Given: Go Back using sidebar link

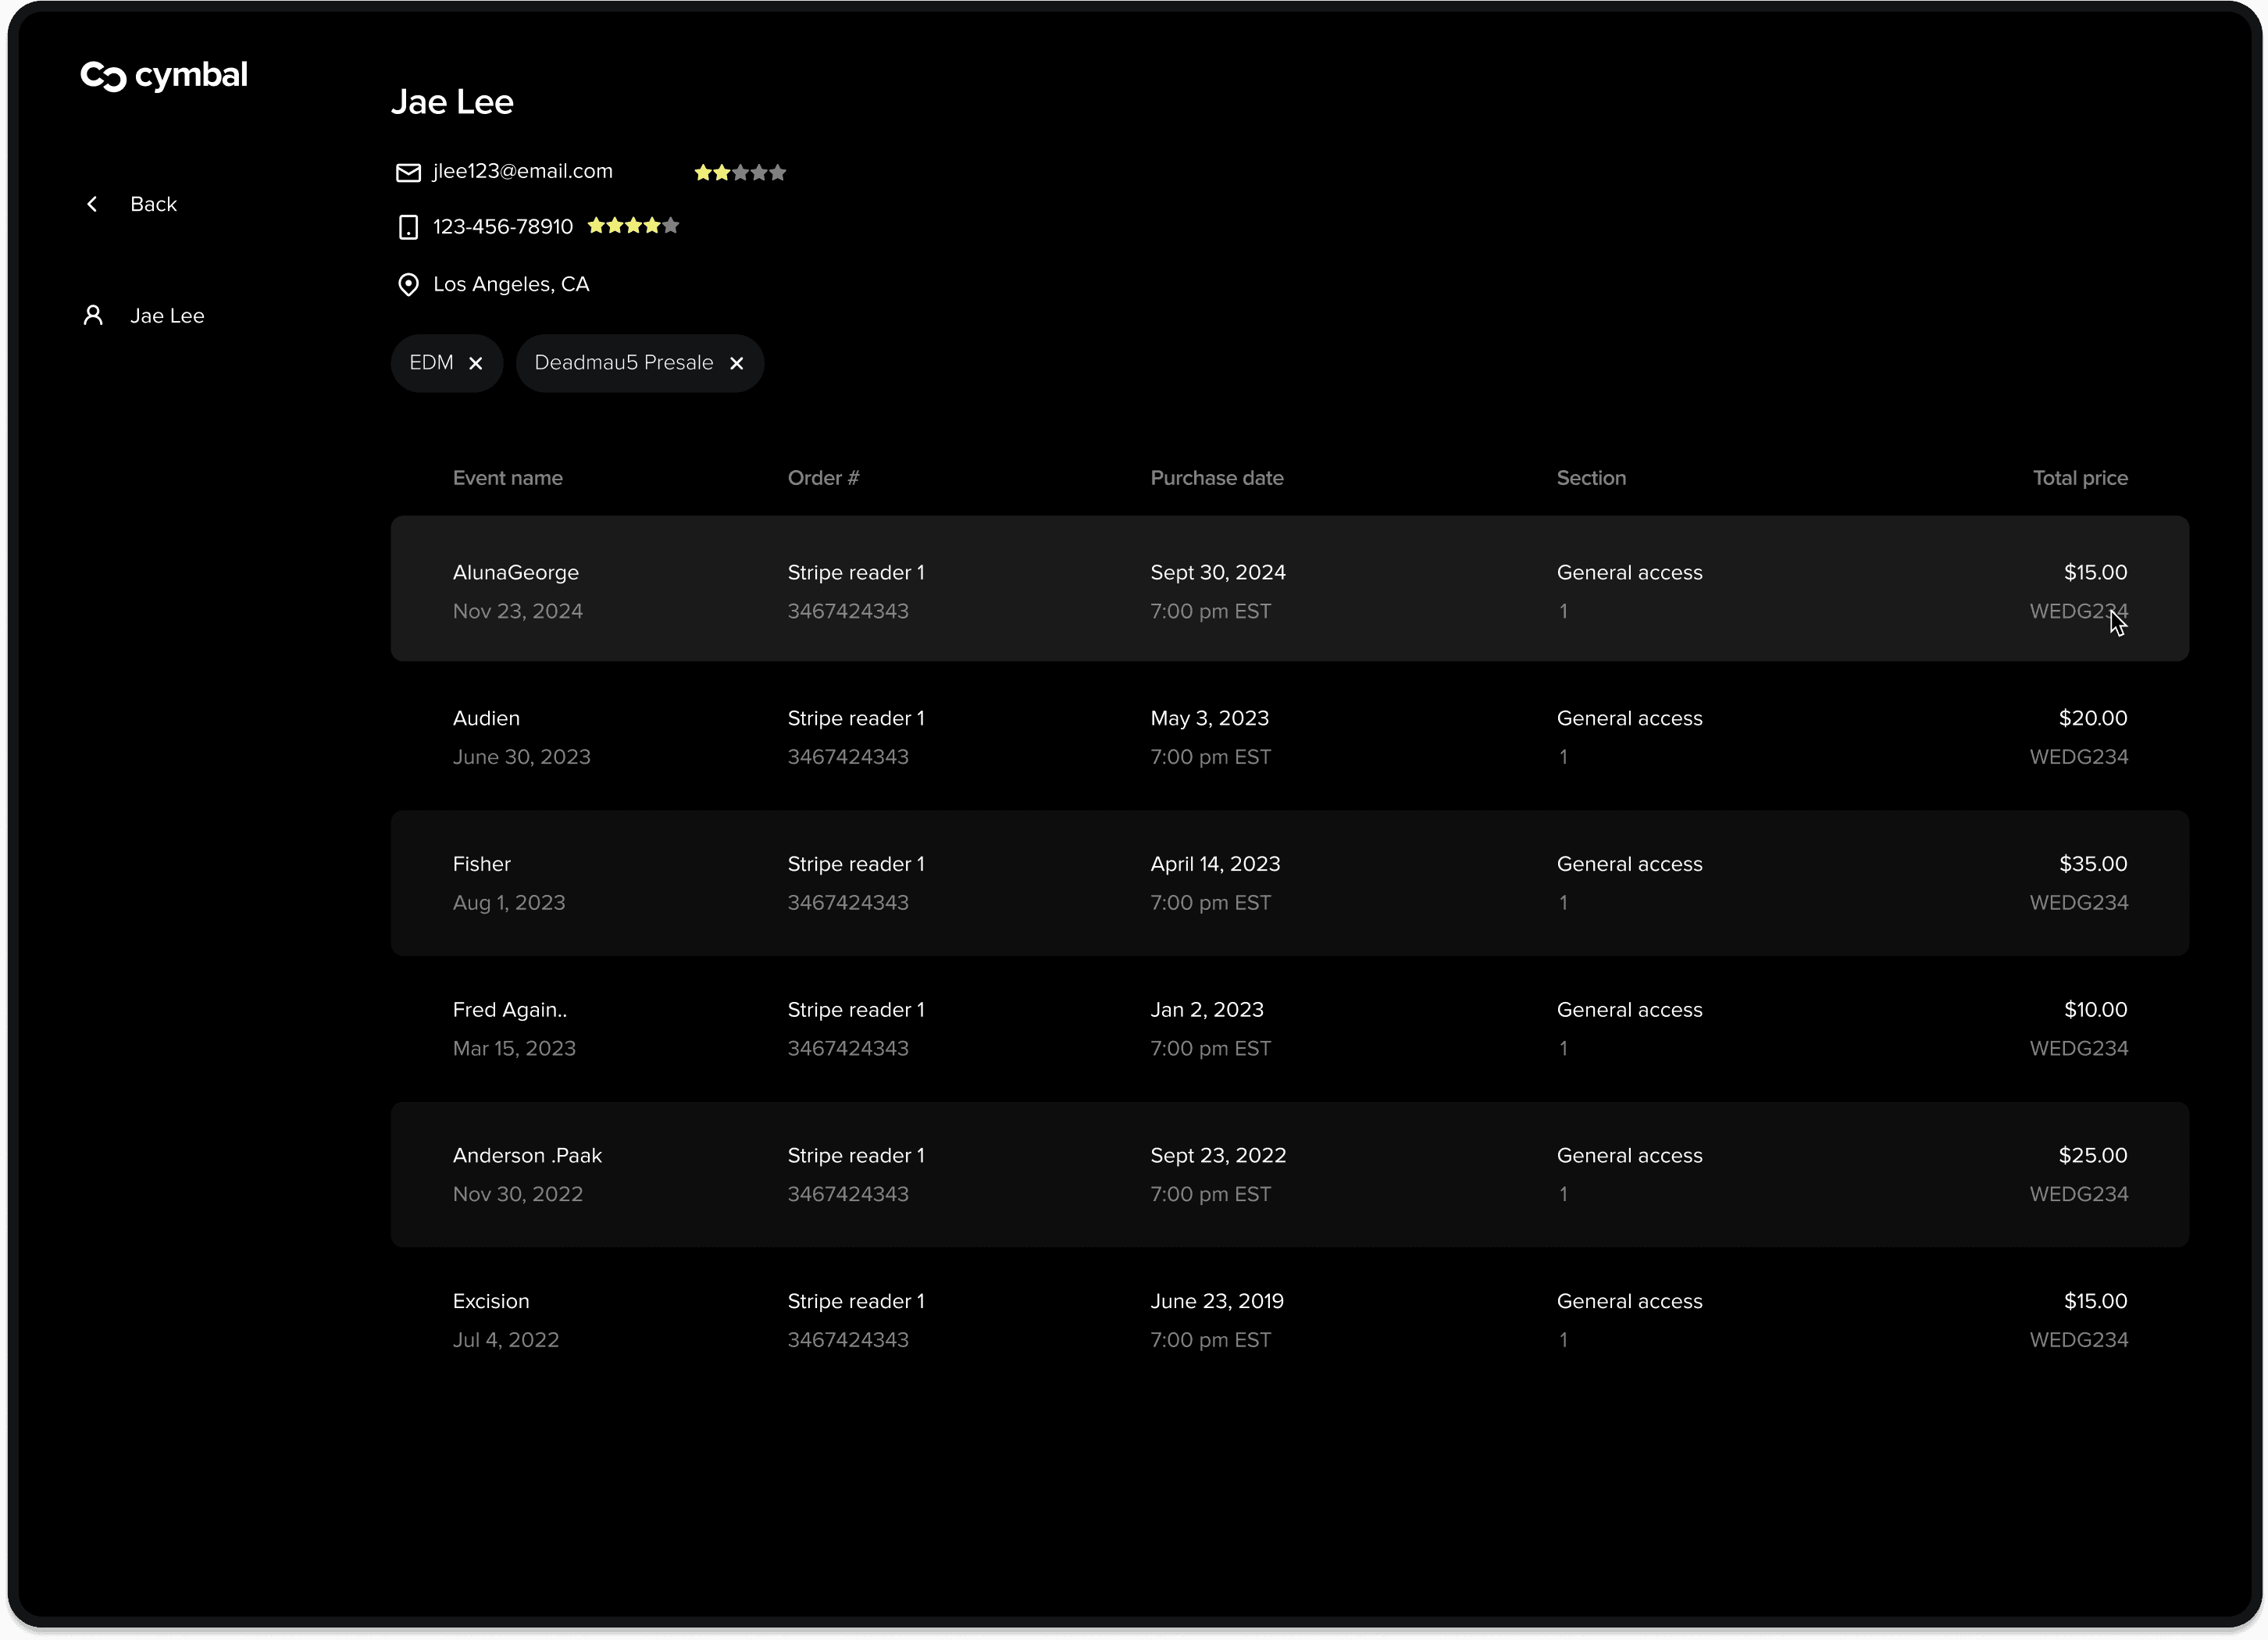Looking at the screenshot, I should 153,204.
